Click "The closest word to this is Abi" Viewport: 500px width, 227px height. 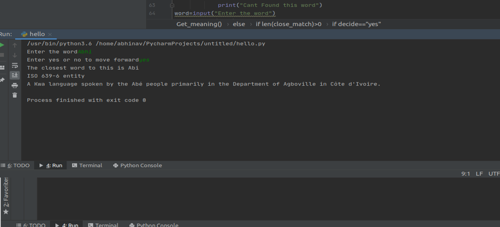83,68
